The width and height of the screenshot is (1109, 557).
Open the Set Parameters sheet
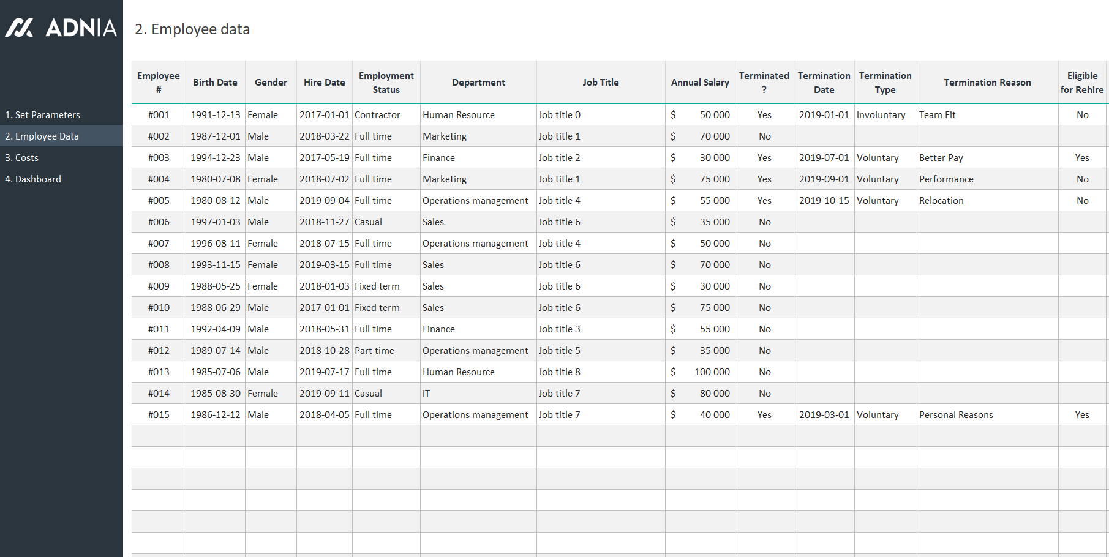coord(42,115)
